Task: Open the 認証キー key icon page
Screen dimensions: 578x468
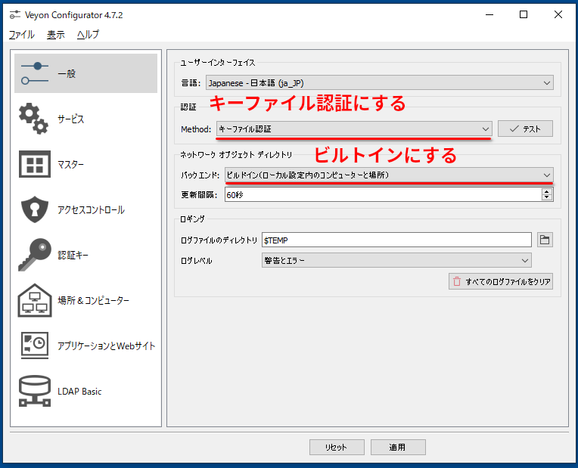Action: point(35,255)
